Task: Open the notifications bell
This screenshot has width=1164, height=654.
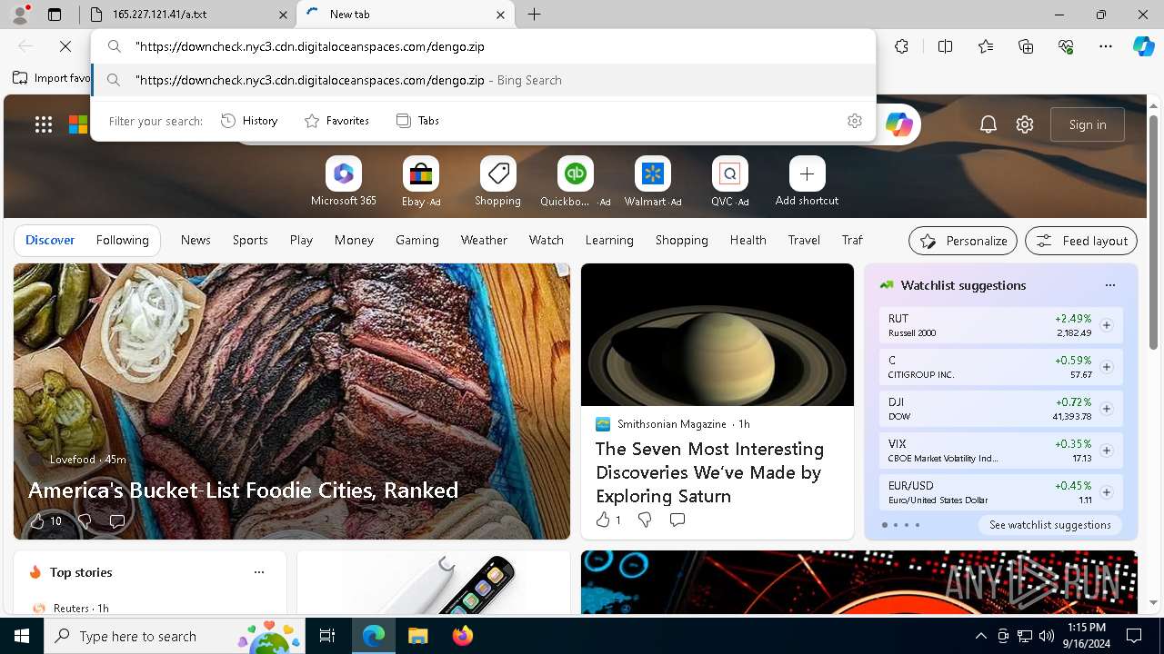Action: pos(988,124)
